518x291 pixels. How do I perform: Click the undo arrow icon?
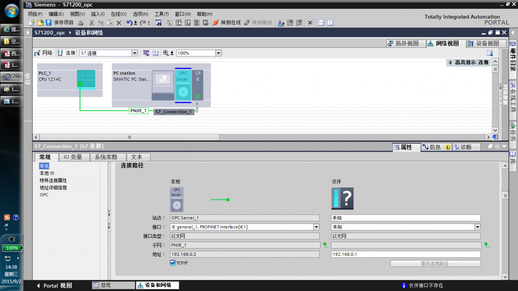129,23
